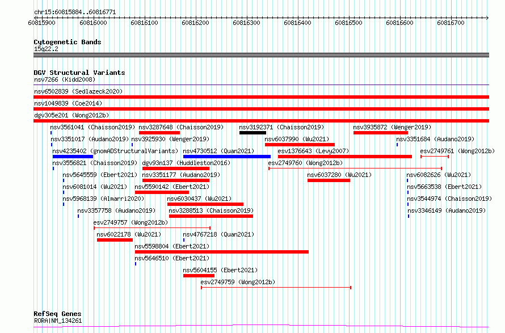505x333 pixels.
Task: Click the red bar under nsv6037280 (Wu2021)
Action: click(x=329, y=180)
